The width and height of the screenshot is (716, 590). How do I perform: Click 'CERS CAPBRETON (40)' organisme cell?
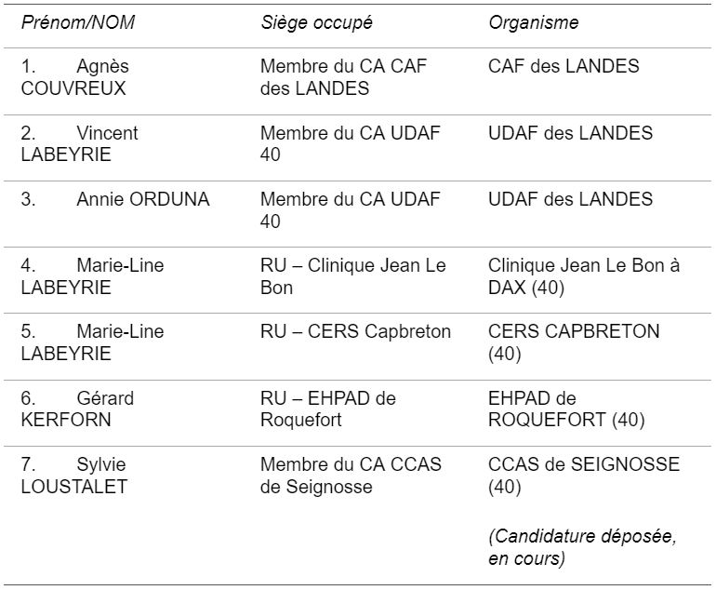[x=573, y=342]
